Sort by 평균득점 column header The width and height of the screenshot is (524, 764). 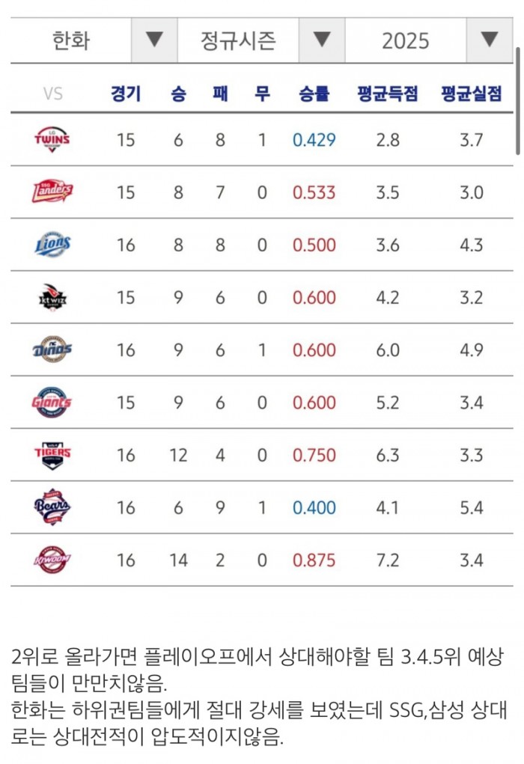click(x=388, y=94)
